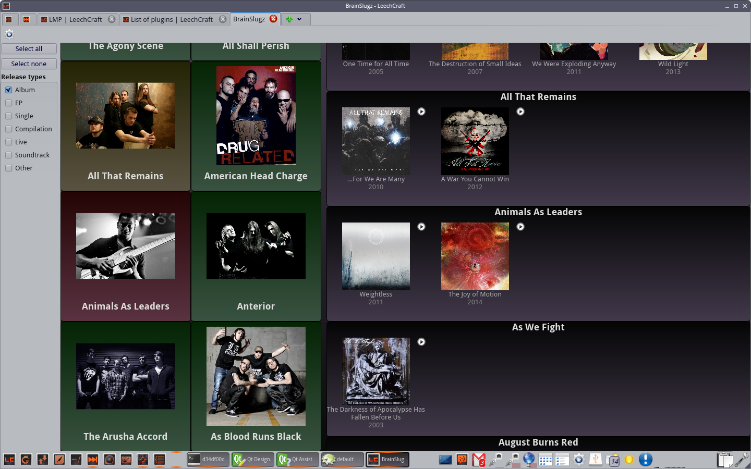
Task: Open the dropdown arrow next to new tab
Action: (299, 19)
